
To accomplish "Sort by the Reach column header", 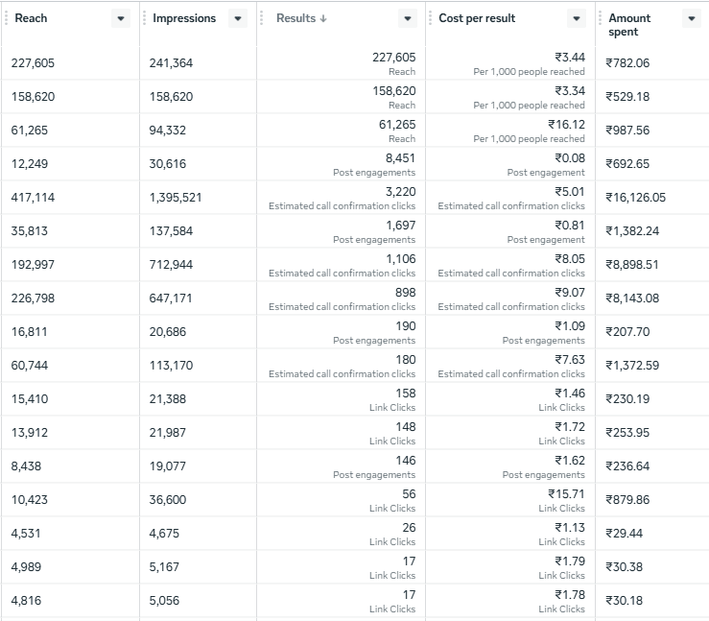I will click(31, 18).
